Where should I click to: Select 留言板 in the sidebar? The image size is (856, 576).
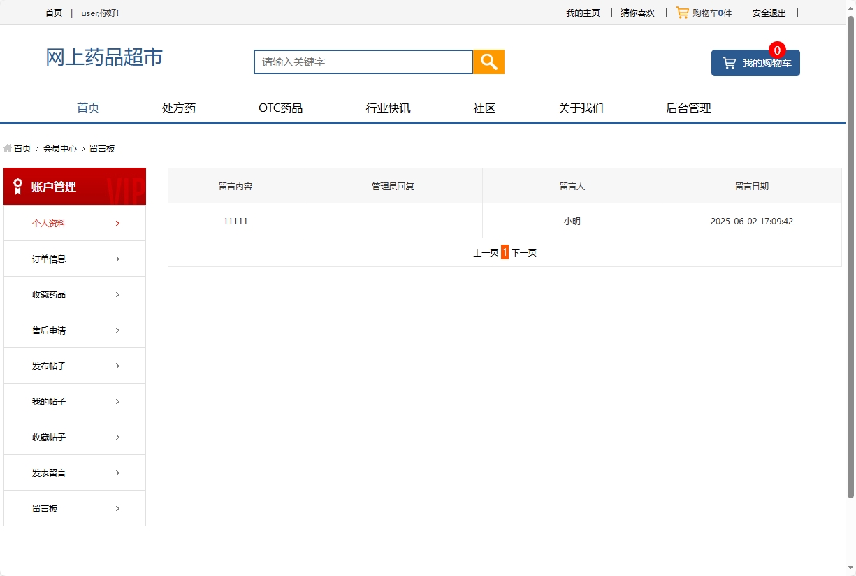point(45,508)
